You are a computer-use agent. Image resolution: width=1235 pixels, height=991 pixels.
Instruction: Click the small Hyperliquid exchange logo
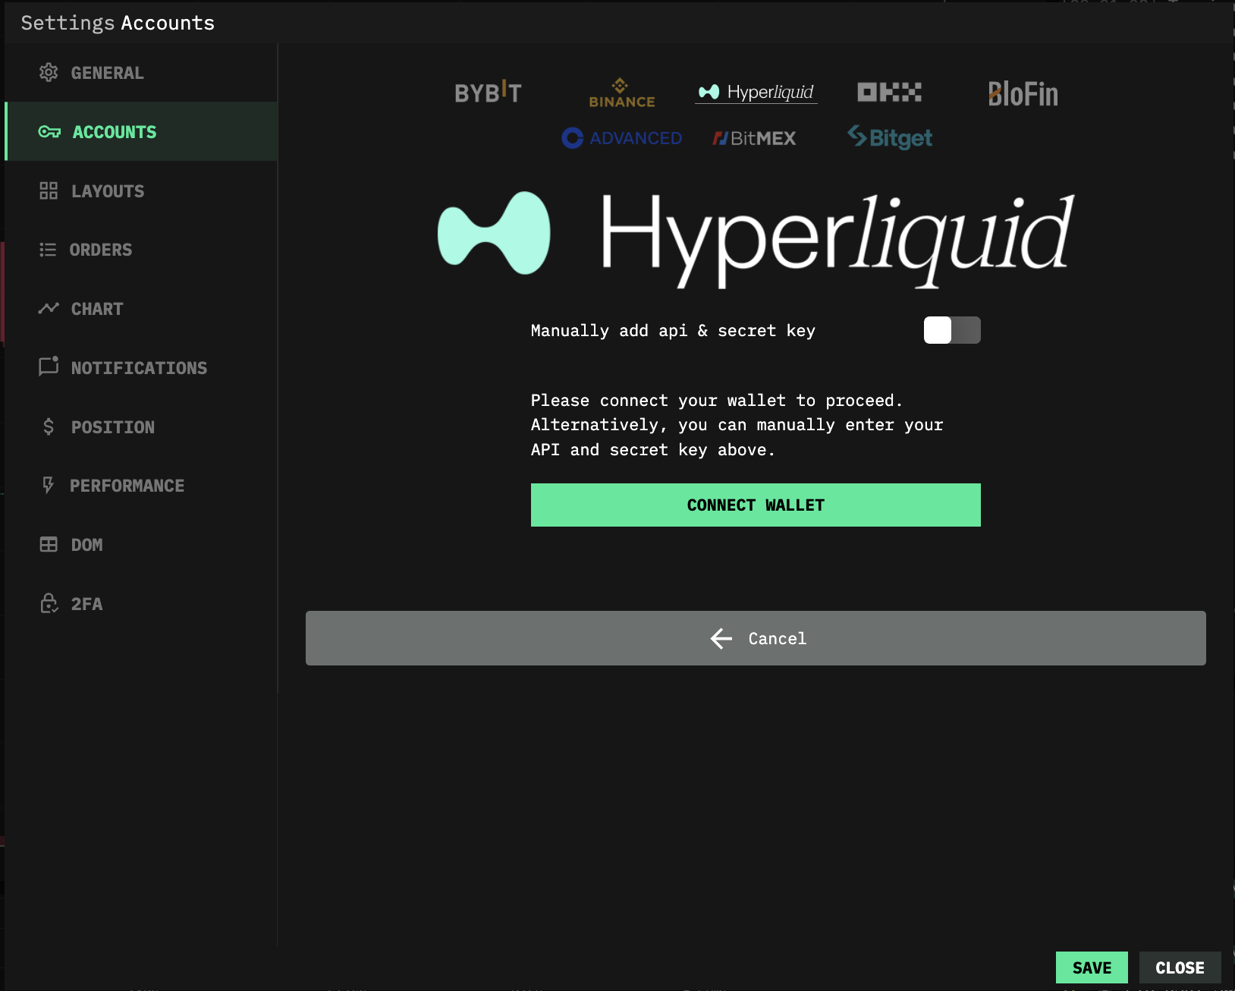pyautogui.click(x=756, y=93)
